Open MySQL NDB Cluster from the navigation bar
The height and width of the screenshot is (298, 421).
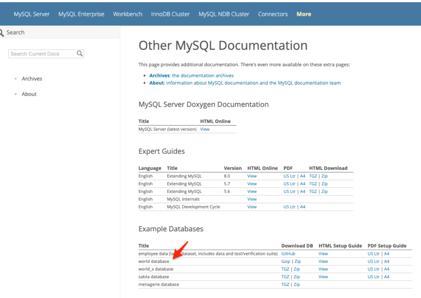224,14
